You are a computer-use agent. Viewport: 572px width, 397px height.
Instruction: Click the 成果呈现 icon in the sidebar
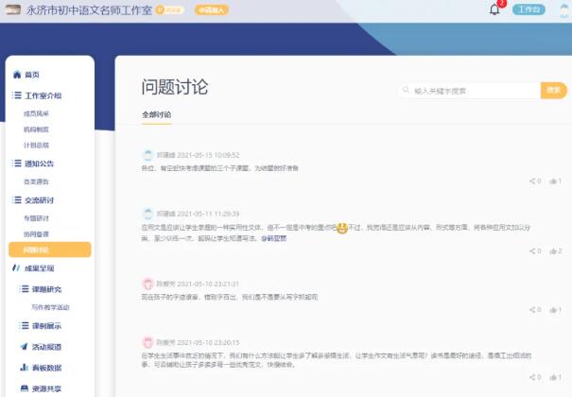(x=16, y=268)
